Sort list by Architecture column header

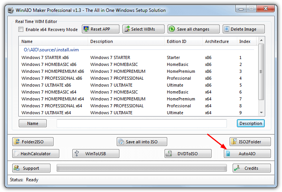coord(220,41)
